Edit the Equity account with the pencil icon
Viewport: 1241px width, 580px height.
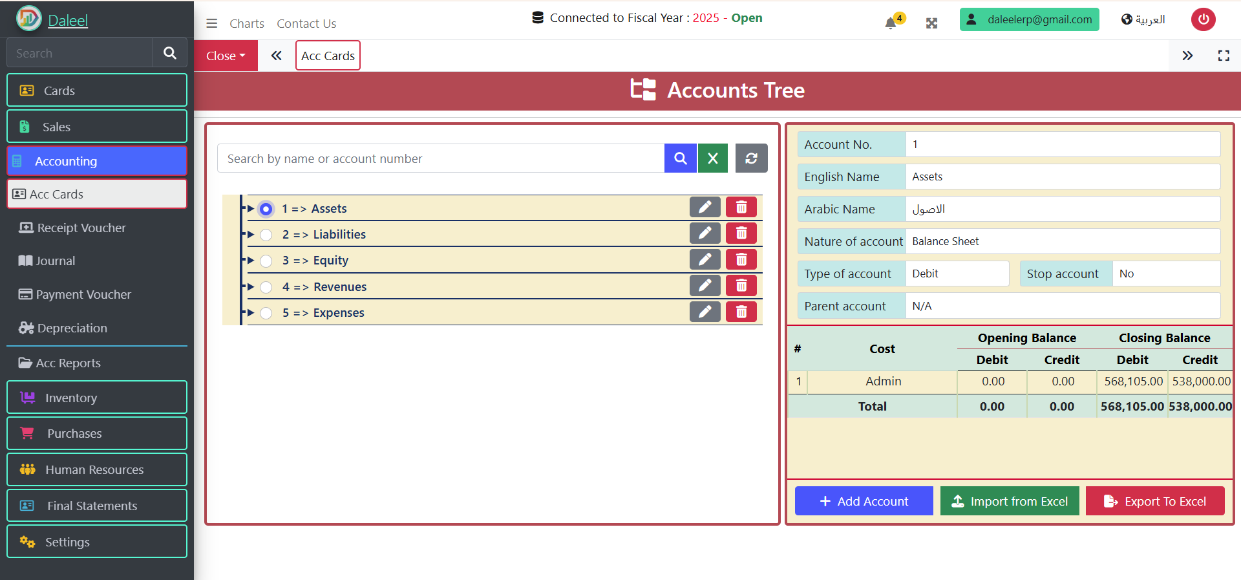pyautogui.click(x=705, y=260)
